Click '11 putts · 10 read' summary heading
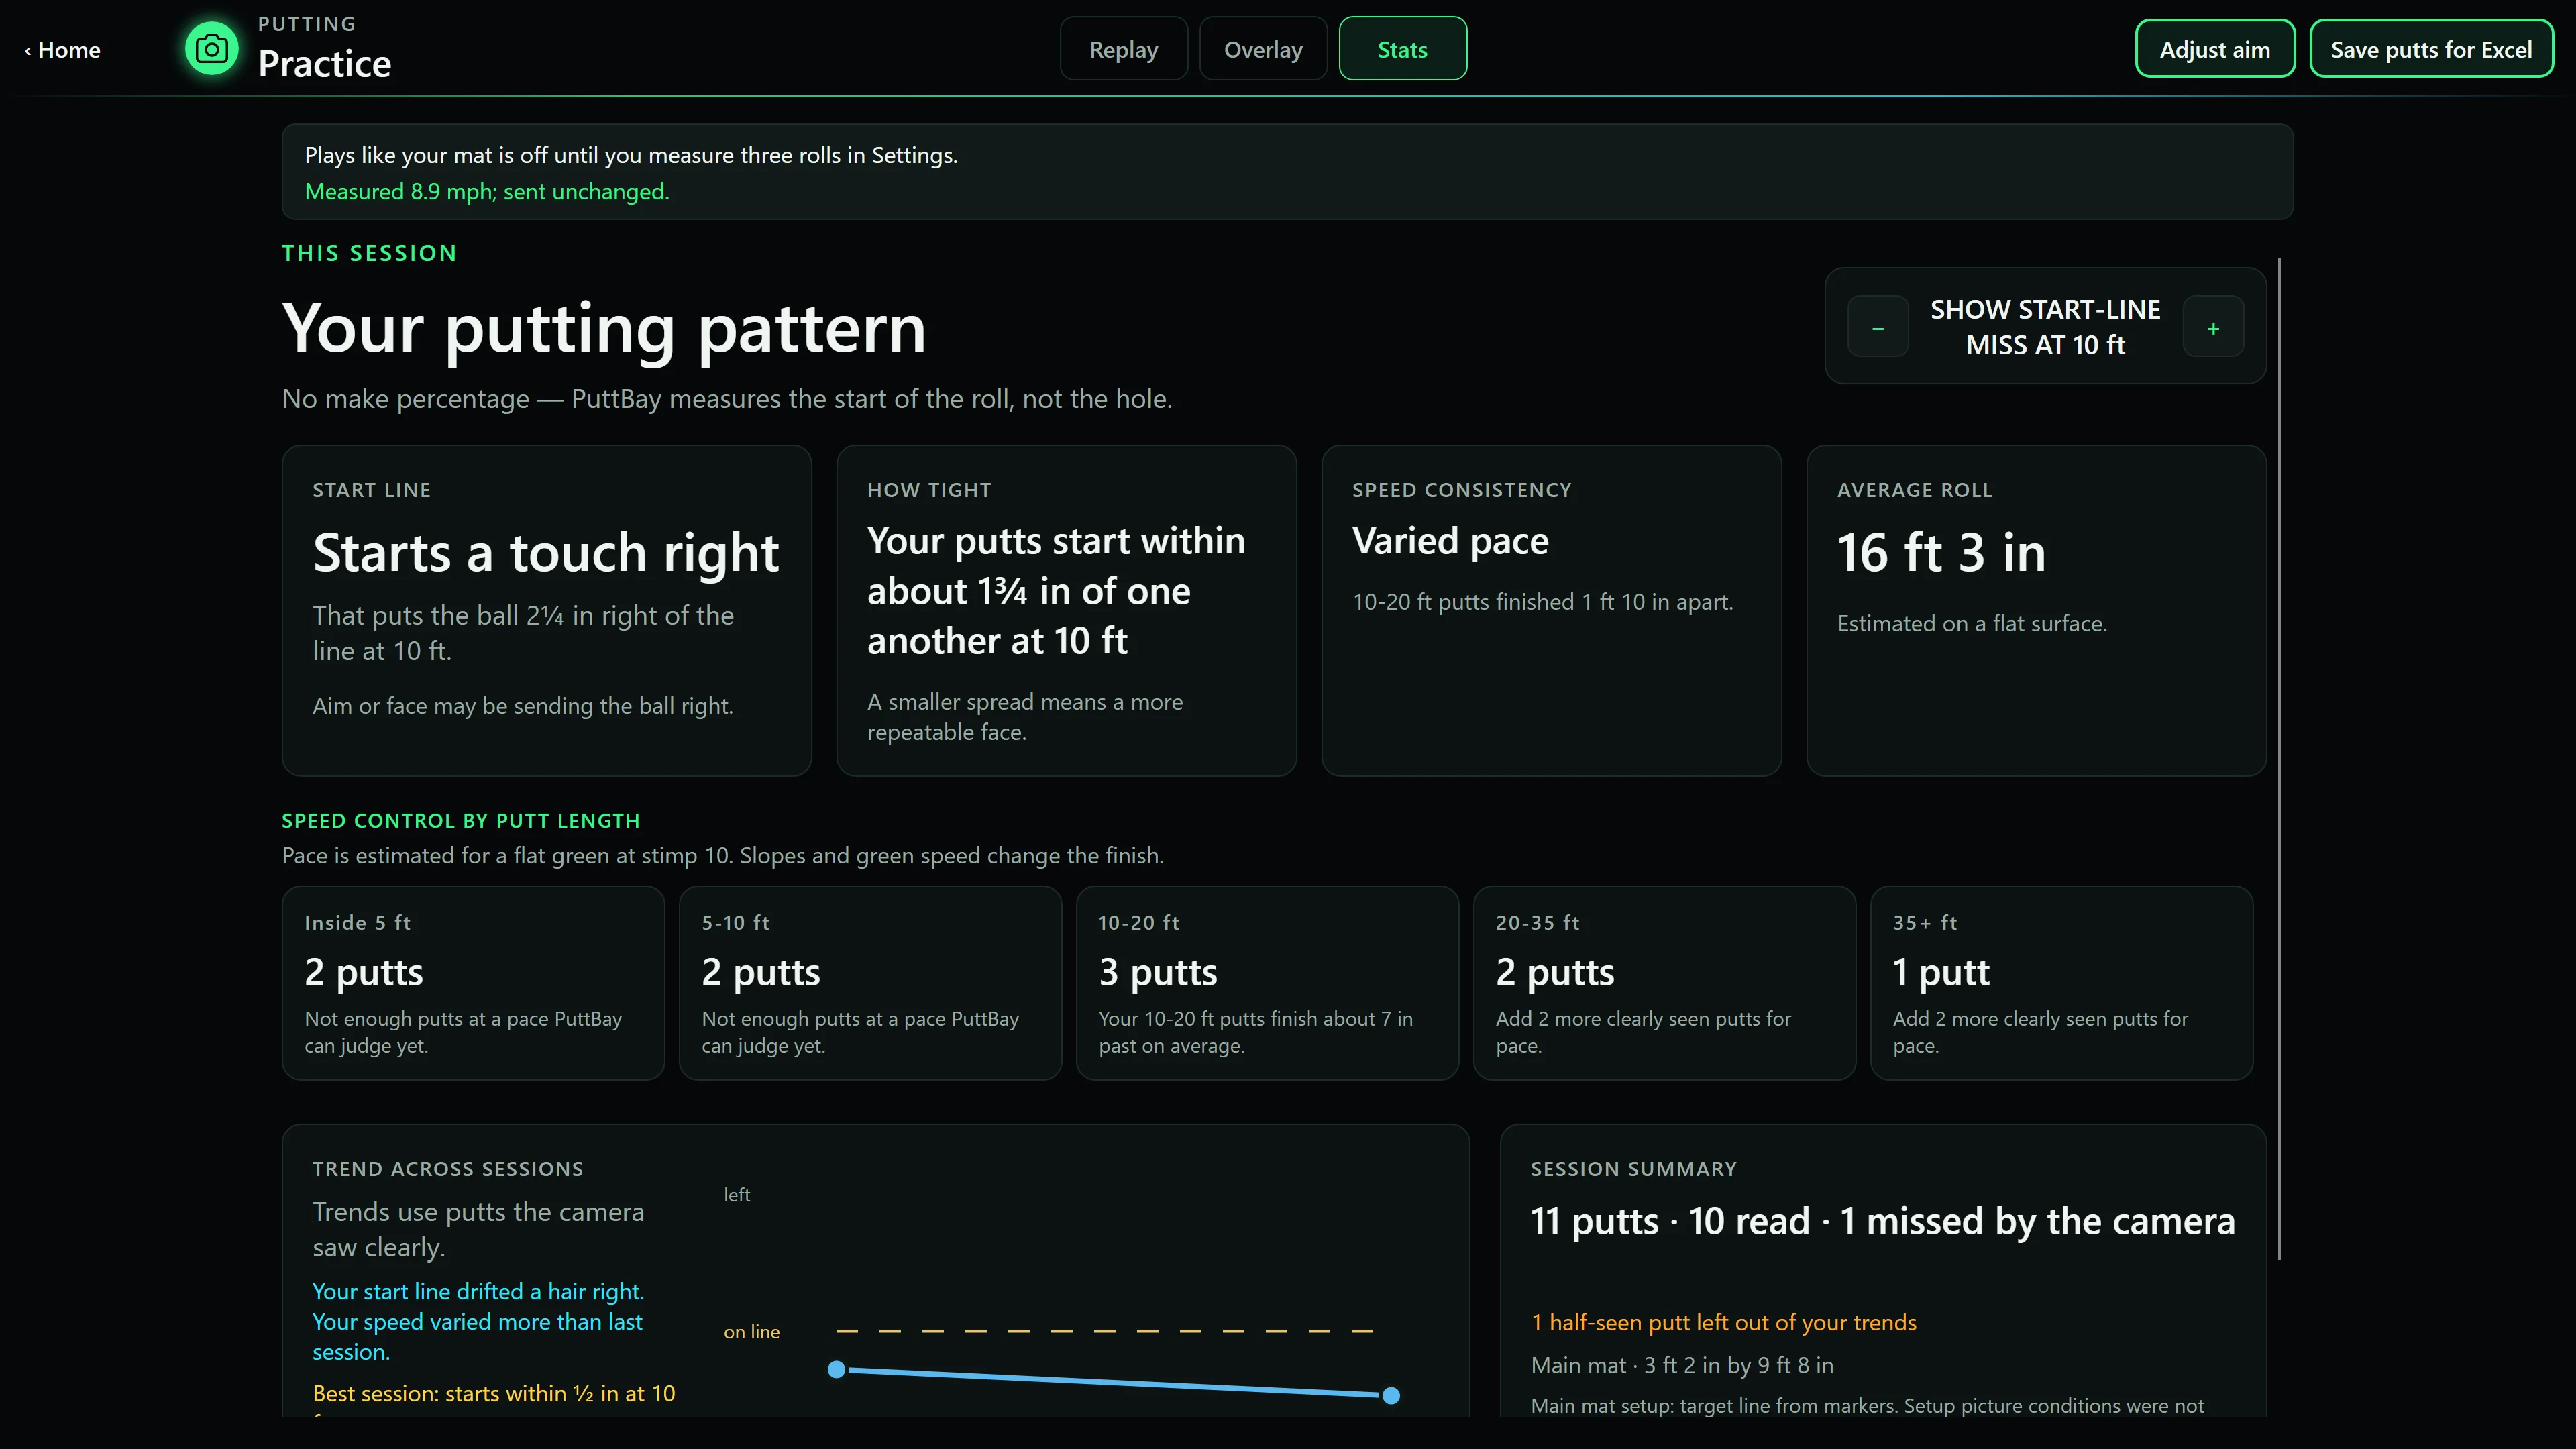This screenshot has width=2576, height=1449. [1882, 1221]
